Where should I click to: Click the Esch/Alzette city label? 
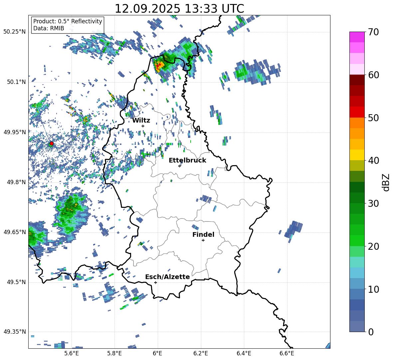tap(167, 277)
